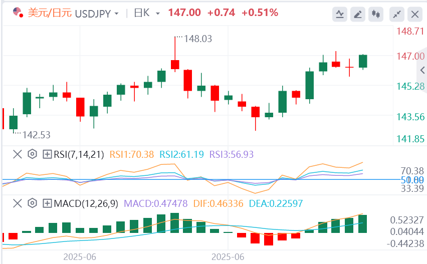Click the 美元/日元 pair name
The width and height of the screenshot is (427, 264).
(x=49, y=13)
